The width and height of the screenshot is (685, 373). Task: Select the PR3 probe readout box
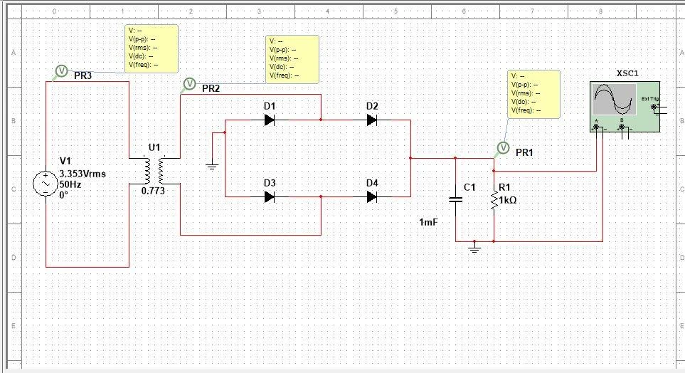click(x=152, y=48)
